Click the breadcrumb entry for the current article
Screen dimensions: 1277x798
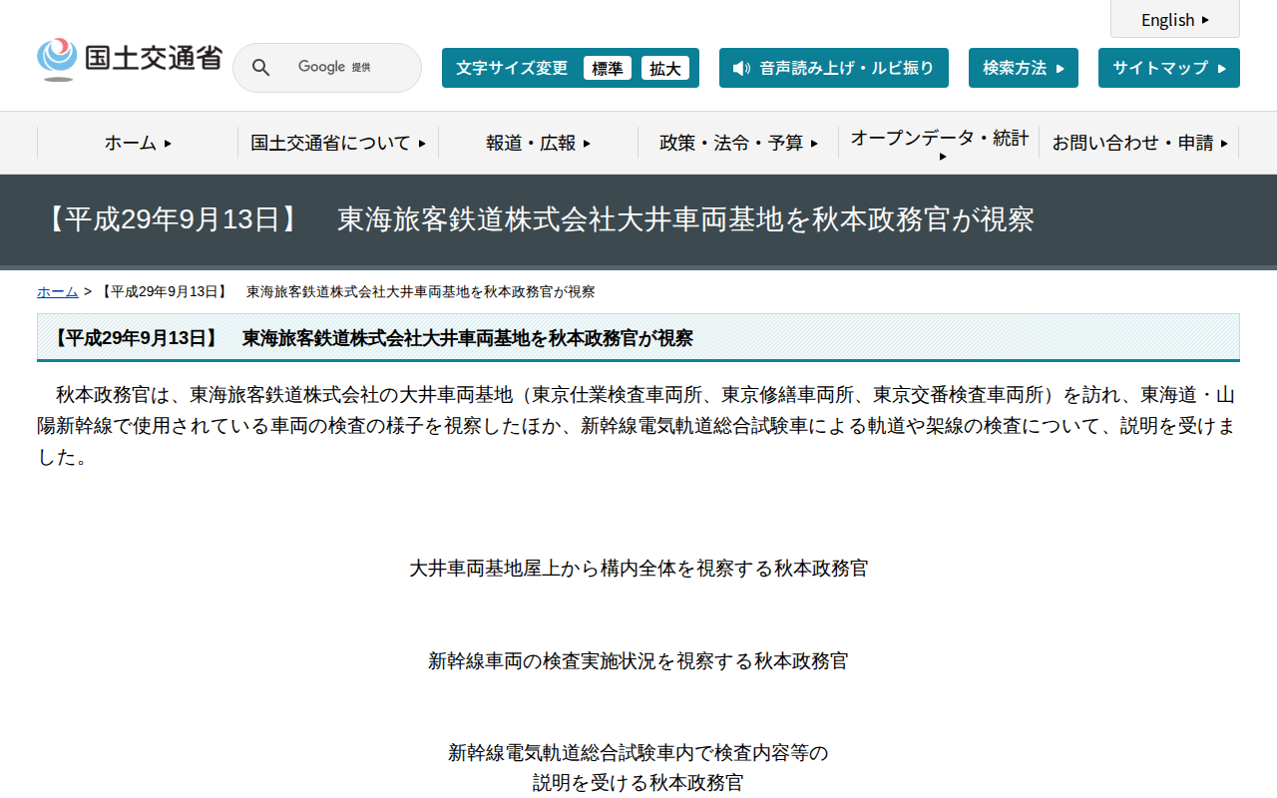(x=347, y=291)
